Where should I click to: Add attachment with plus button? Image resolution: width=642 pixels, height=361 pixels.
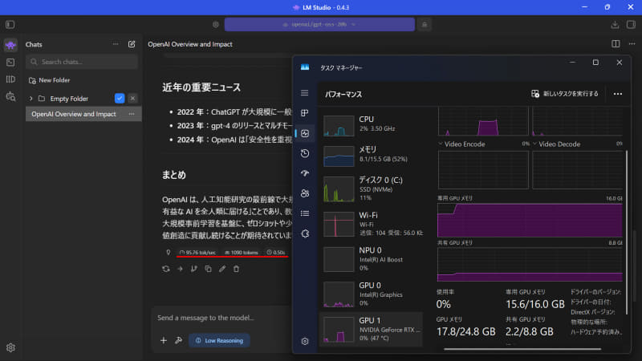coord(164,340)
